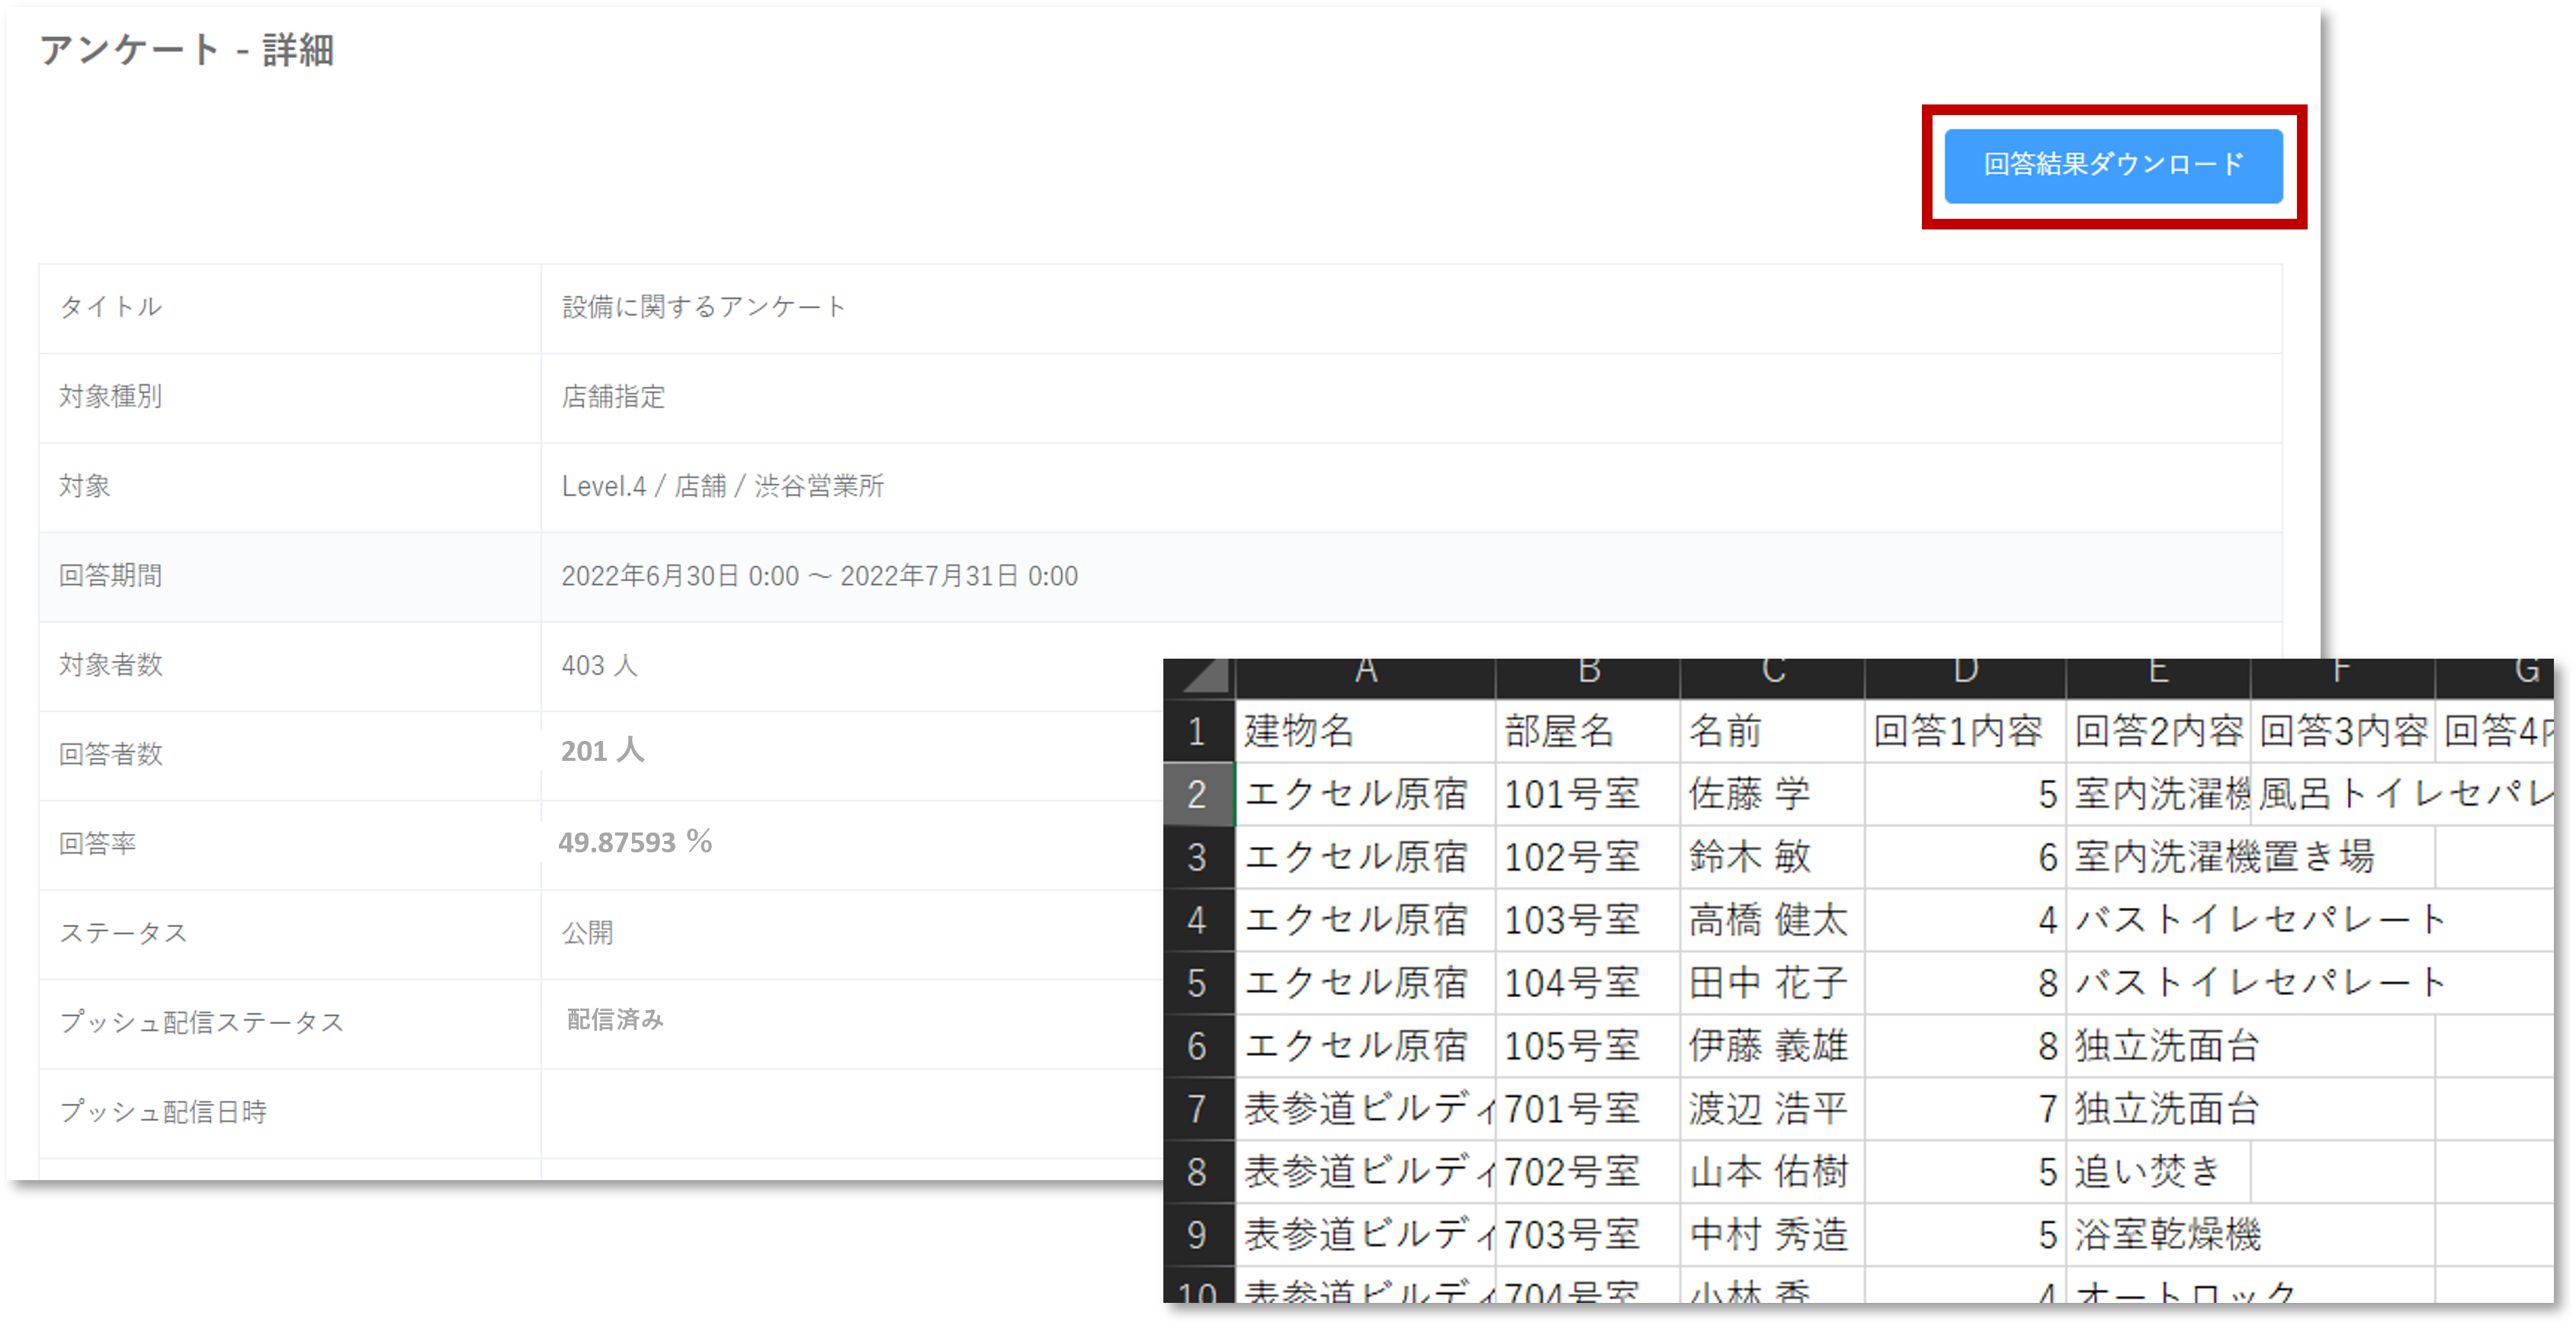The width and height of the screenshot is (2576, 1325).
Task: Click the 回答期間 row date range
Action: coord(819,577)
